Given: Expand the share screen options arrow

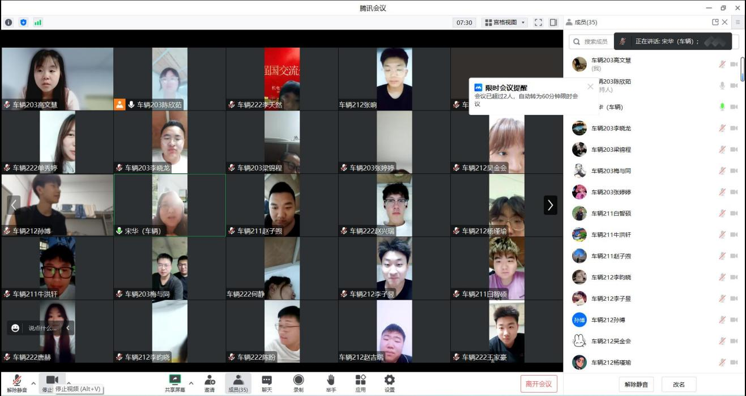Looking at the screenshot, I should pyautogui.click(x=191, y=383).
